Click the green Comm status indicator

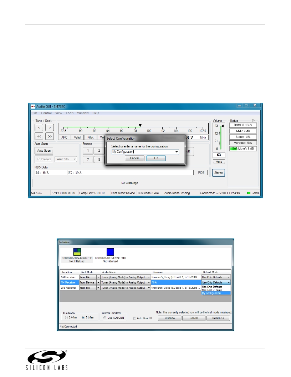[x=249, y=193]
